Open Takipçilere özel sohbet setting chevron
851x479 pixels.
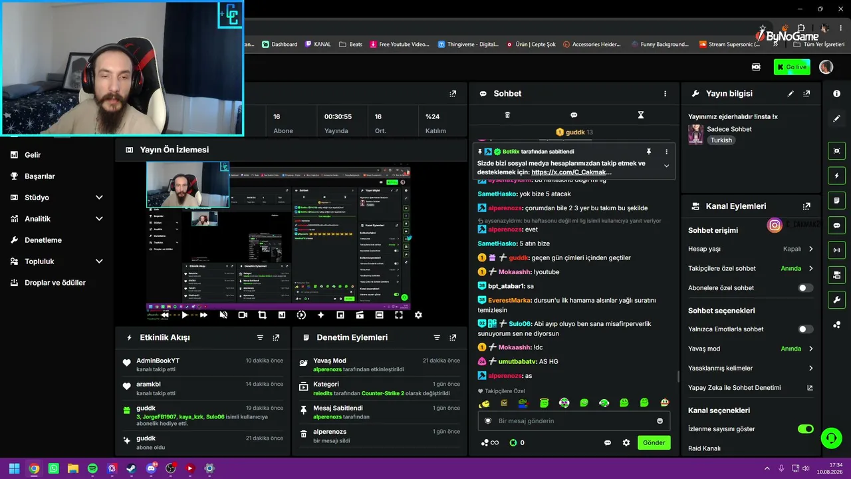(x=810, y=269)
